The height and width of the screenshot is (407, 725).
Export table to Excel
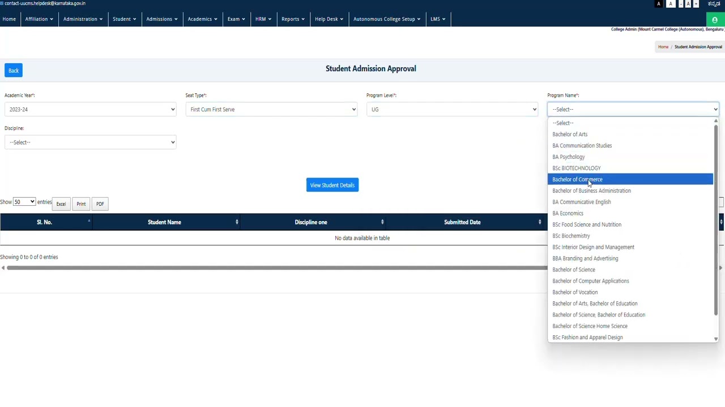coord(61,204)
